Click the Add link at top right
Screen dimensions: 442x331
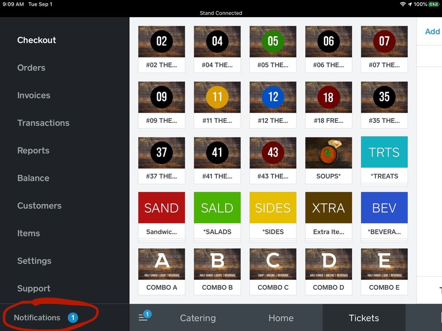(432, 31)
